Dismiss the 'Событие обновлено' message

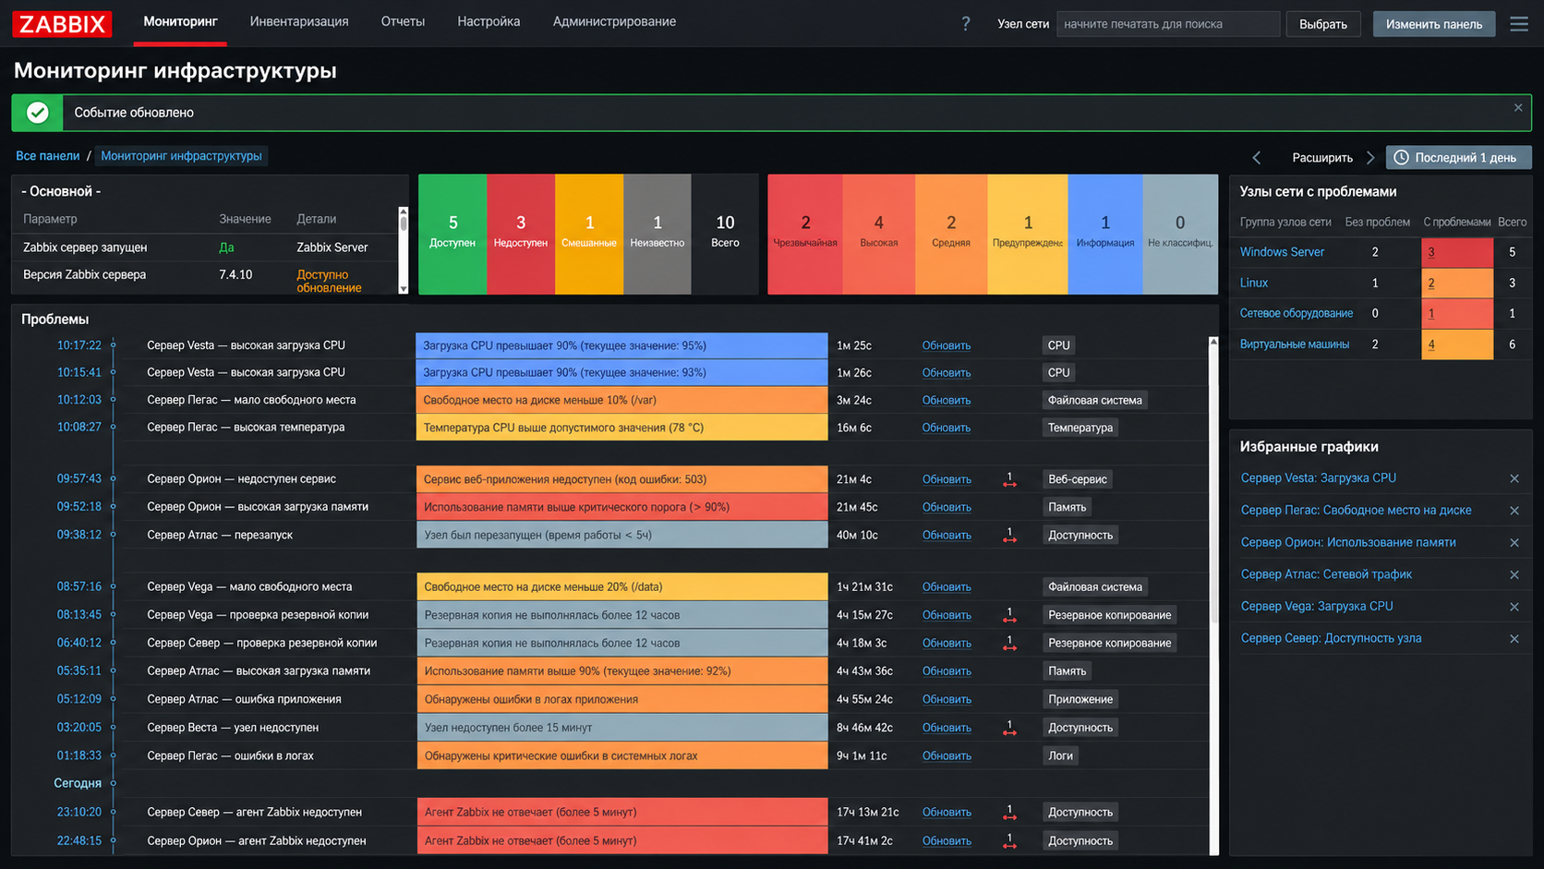pyautogui.click(x=1518, y=108)
